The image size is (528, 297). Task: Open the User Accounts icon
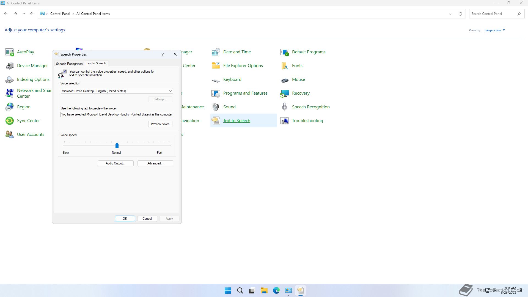(10, 134)
